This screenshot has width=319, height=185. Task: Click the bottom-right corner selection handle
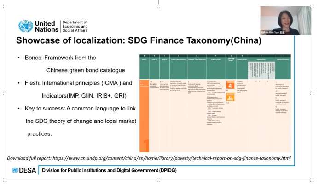click(x=312, y=180)
